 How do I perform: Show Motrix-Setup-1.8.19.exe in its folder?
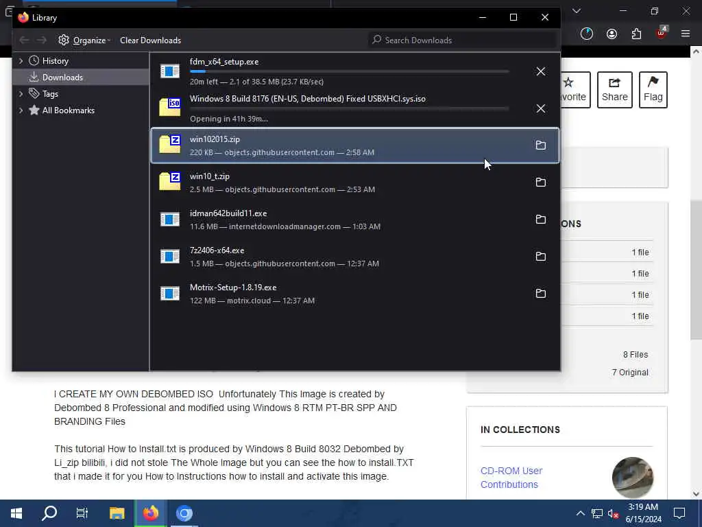[x=541, y=294]
